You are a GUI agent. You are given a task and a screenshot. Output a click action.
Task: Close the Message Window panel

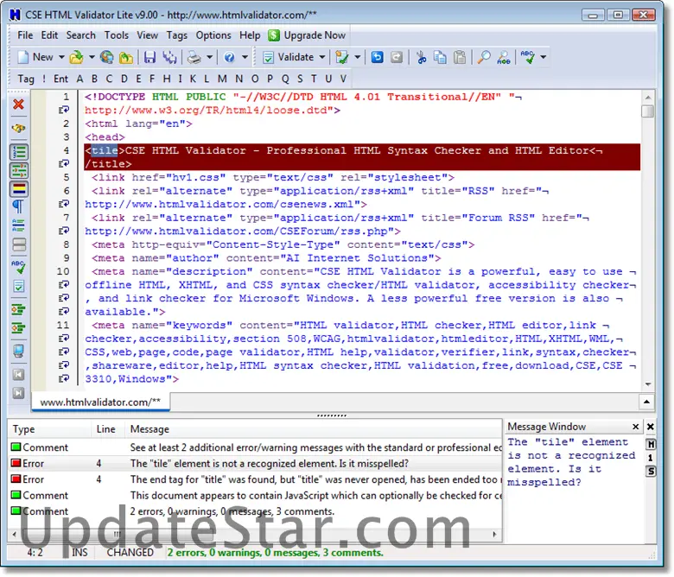636,427
